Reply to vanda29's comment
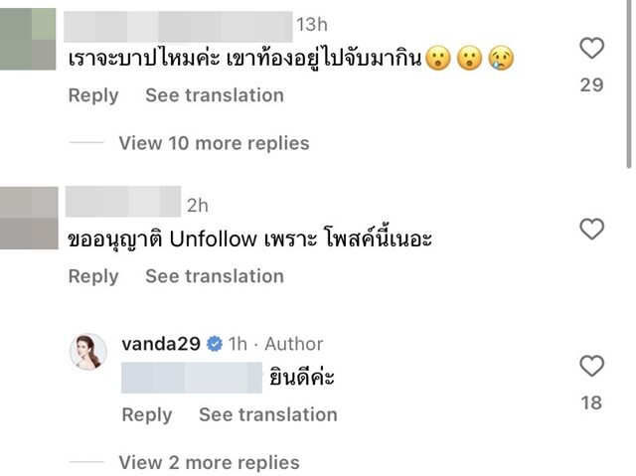The image size is (636, 476). [147, 414]
